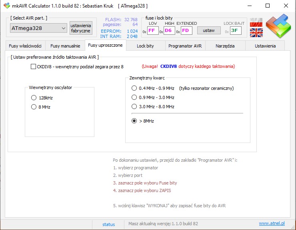Click the ustaw fuse button
296x230 pixels.
point(209,30)
